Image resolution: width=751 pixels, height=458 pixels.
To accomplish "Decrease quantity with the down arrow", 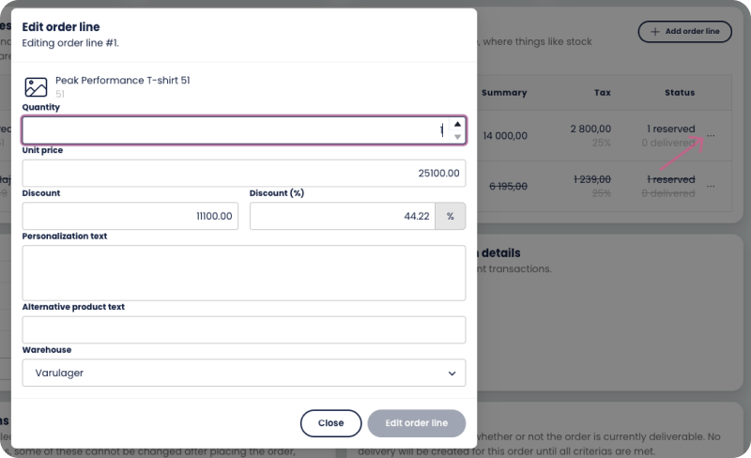I will (x=457, y=137).
